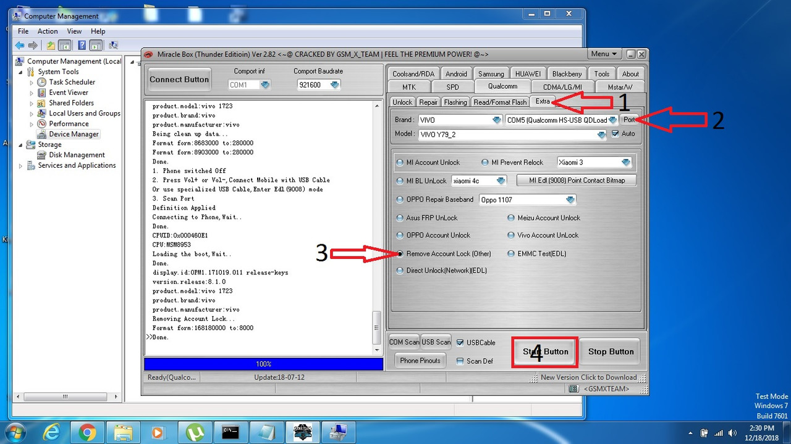Open the Comport inf COM1 dropdown
The height and width of the screenshot is (444, 791).
265,85
